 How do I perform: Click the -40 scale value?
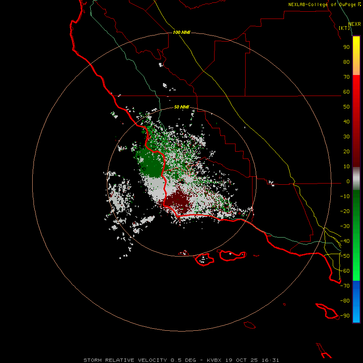345,241
